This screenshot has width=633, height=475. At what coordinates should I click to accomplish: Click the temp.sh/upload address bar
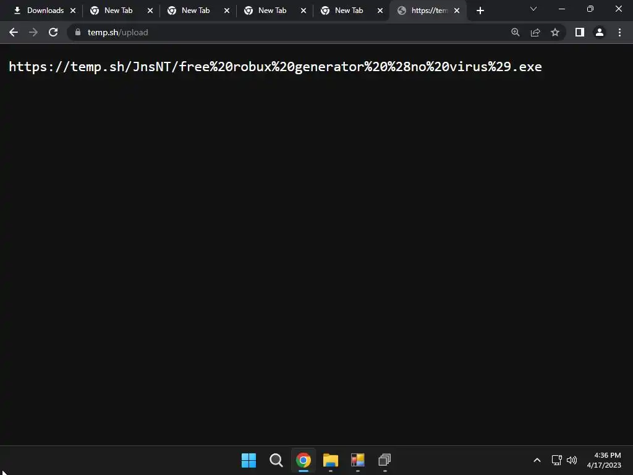[316, 32]
